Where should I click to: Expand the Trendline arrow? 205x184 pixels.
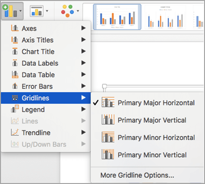click(83, 132)
